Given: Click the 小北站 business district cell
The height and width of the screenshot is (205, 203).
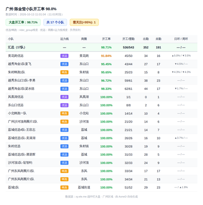Looking at the screenshot, I should coord(84,113).
